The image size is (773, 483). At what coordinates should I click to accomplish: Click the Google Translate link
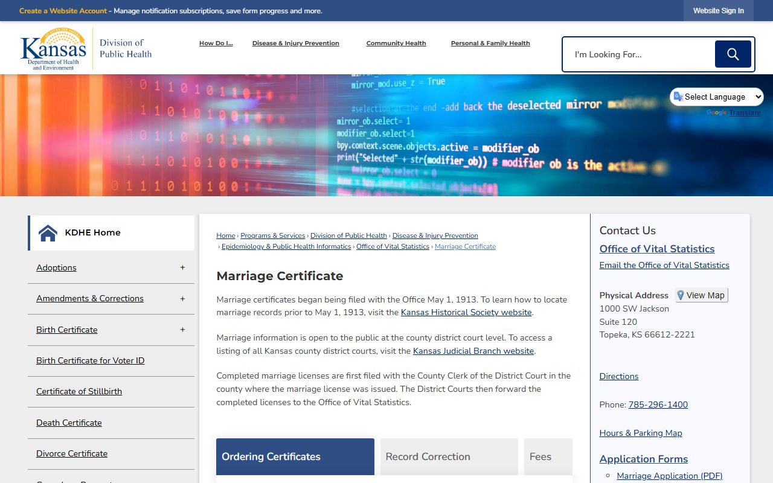coord(745,113)
